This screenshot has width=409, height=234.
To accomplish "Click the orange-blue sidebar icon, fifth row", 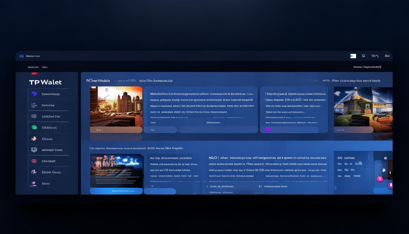I will click(x=34, y=139).
